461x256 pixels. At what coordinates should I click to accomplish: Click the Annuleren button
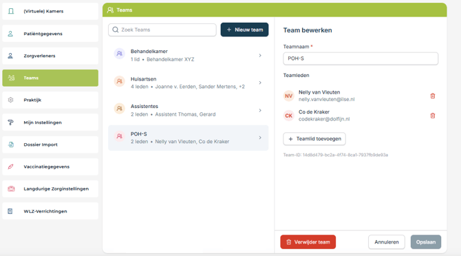click(x=386, y=242)
